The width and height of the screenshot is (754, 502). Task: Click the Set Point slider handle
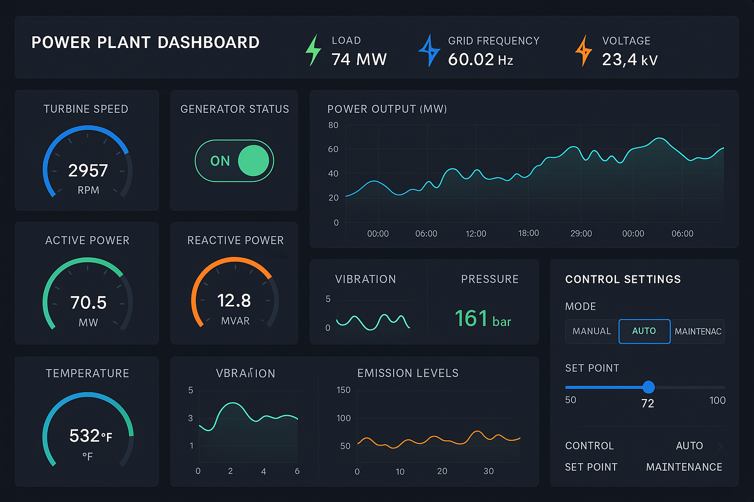click(x=648, y=387)
